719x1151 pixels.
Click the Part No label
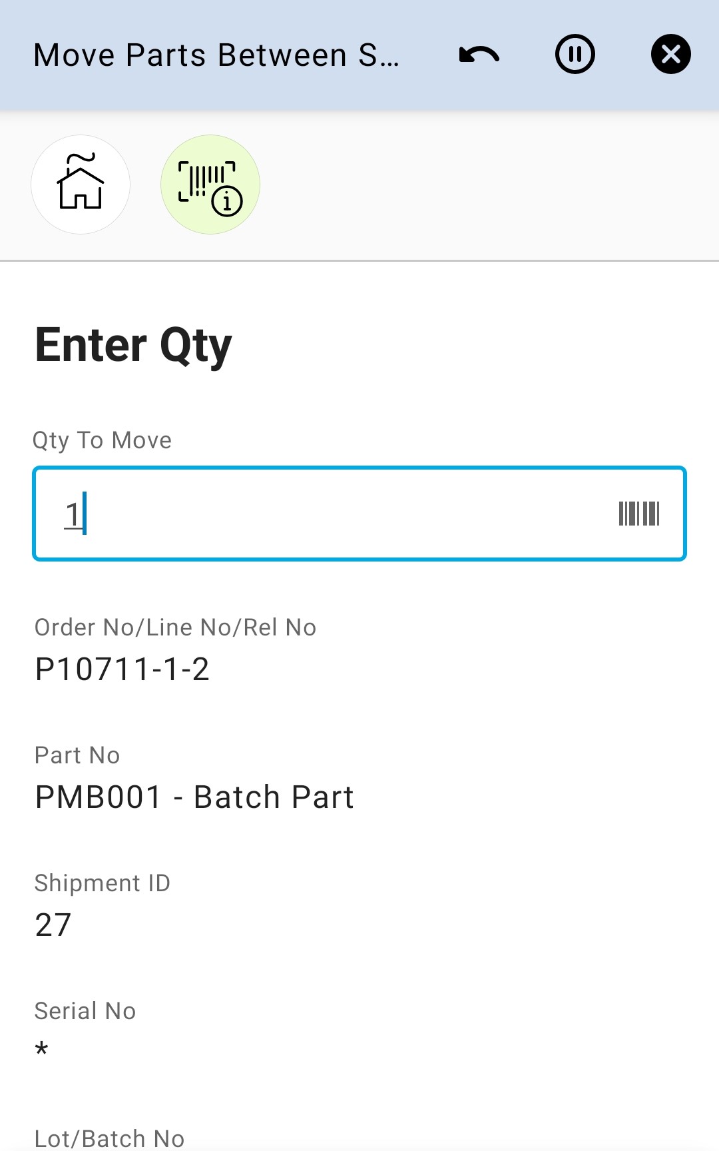(x=77, y=755)
